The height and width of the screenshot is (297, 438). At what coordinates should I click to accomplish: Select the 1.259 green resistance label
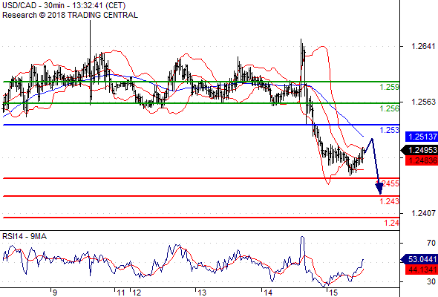point(389,87)
